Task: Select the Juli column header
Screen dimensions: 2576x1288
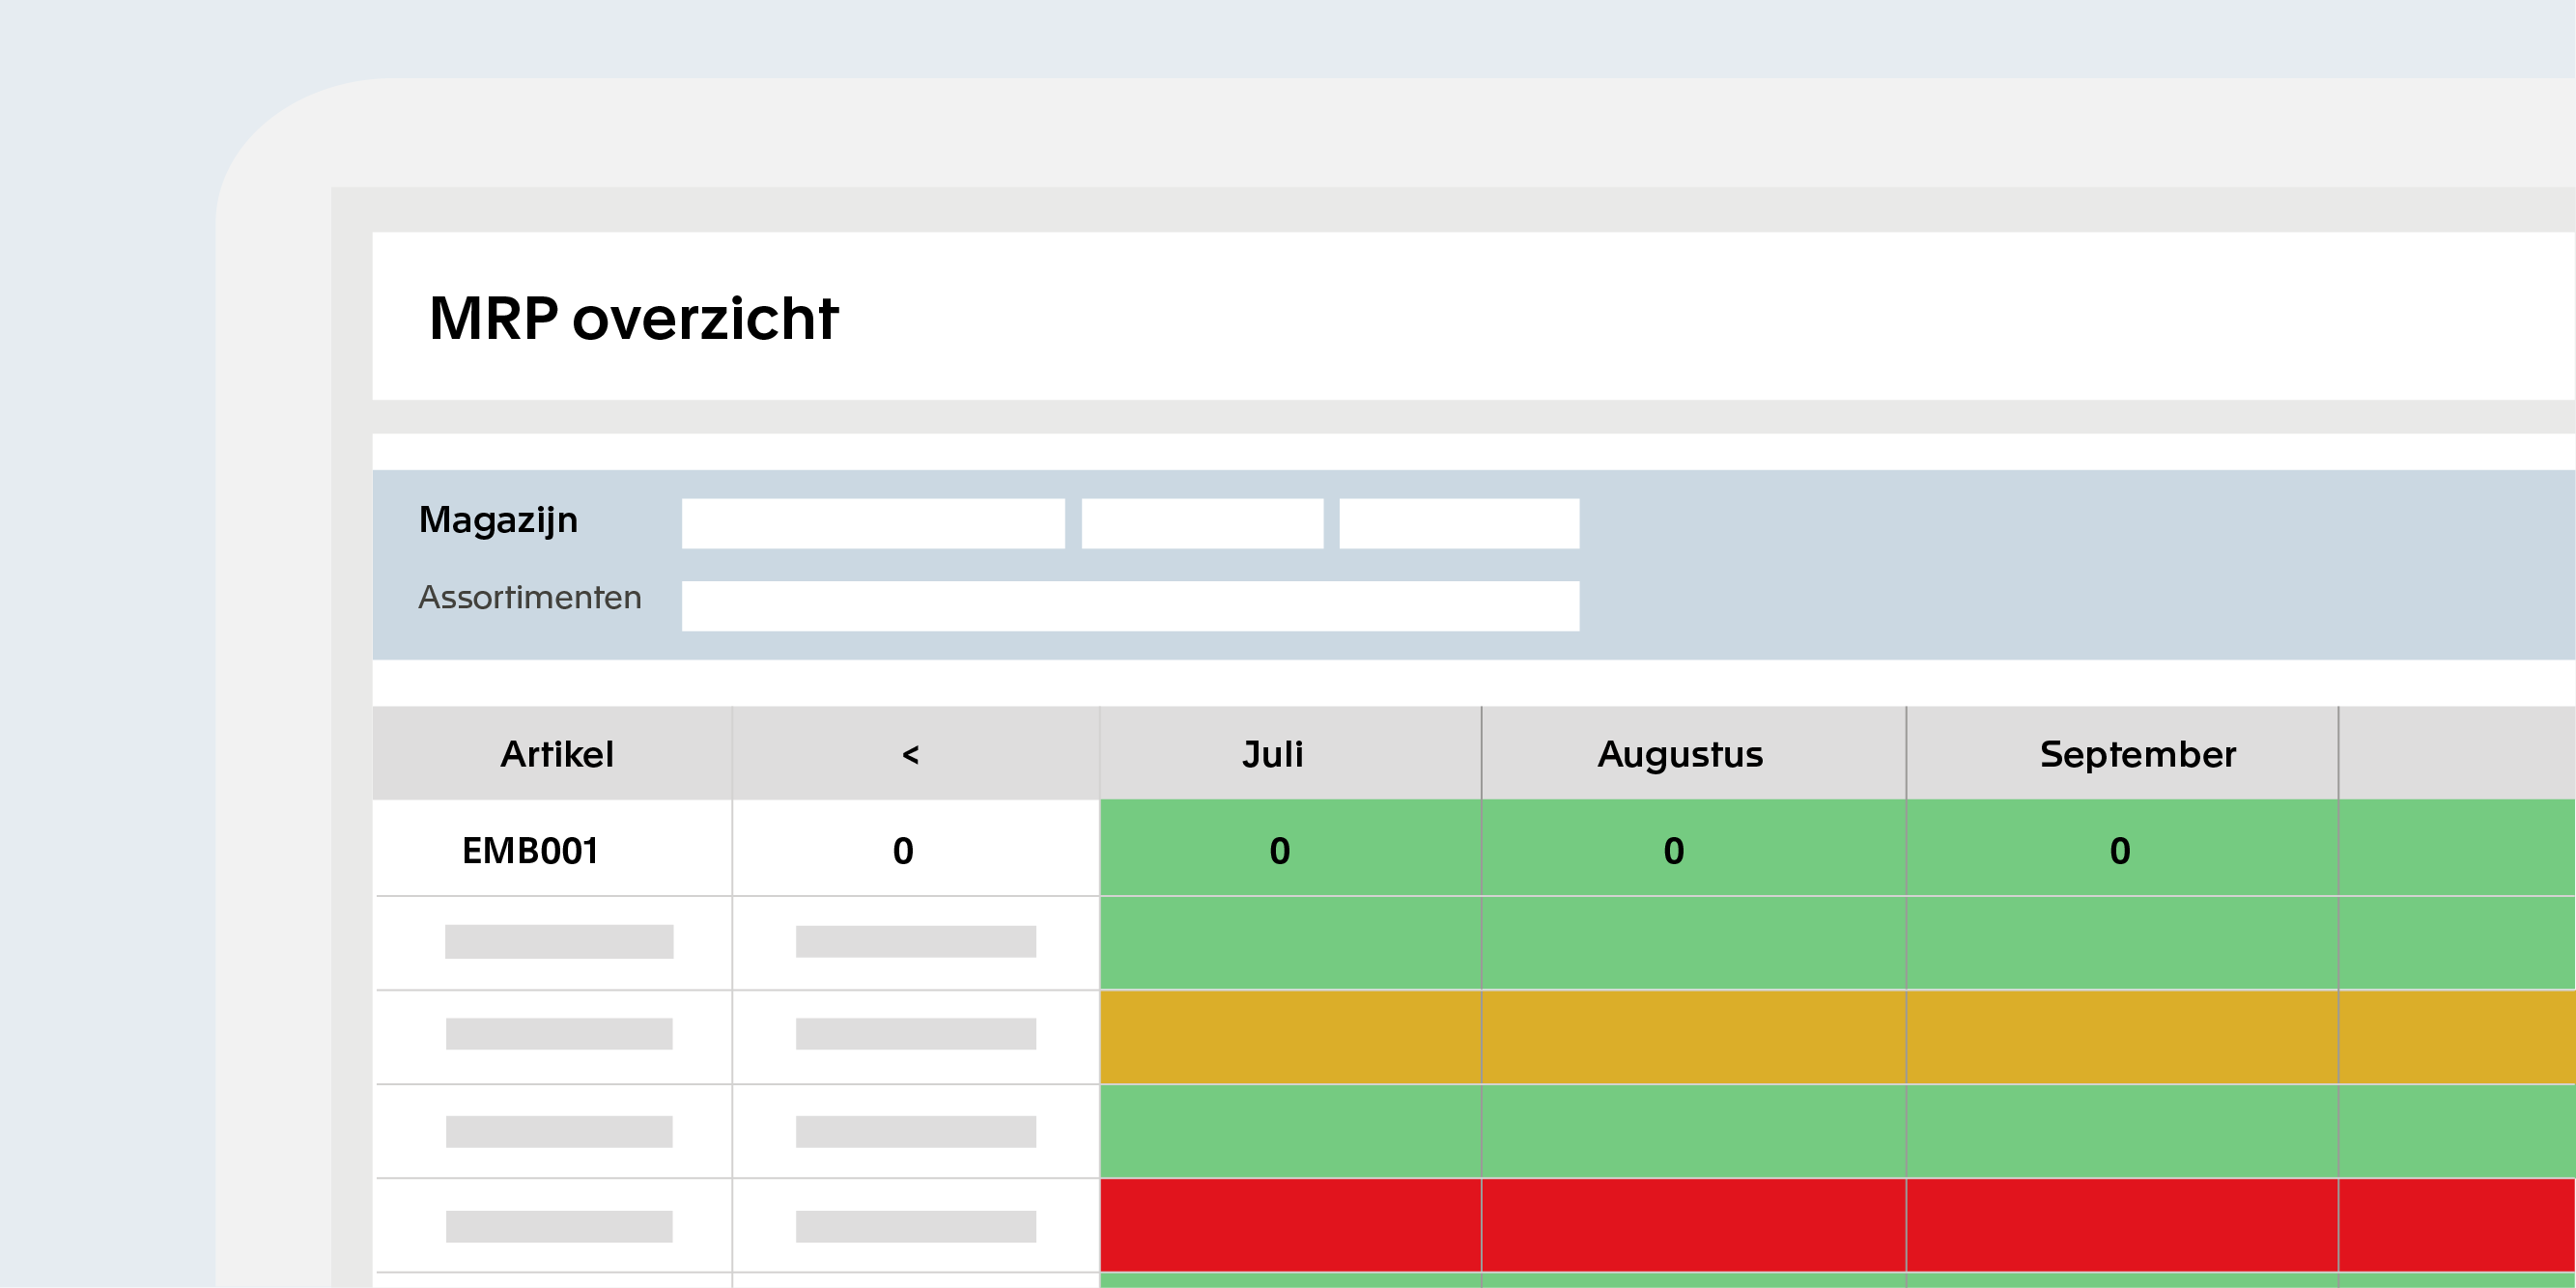Action: 1273,754
